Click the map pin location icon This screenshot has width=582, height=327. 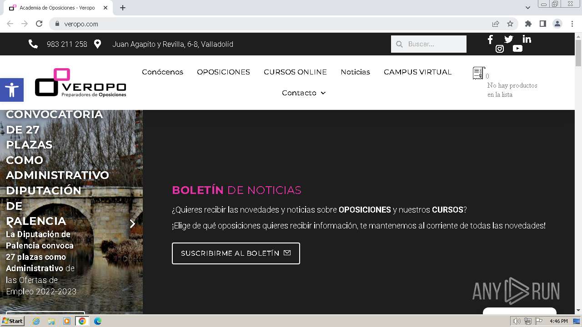pyautogui.click(x=97, y=44)
